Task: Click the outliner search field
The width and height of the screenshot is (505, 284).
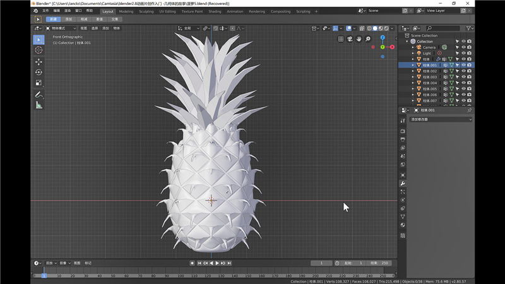Action: tap(443, 28)
